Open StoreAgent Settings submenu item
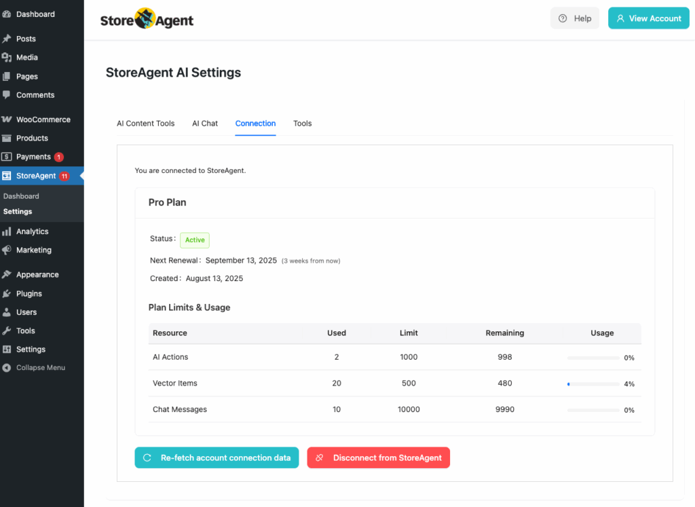This screenshot has height=507, width=695. pos(18,211)
